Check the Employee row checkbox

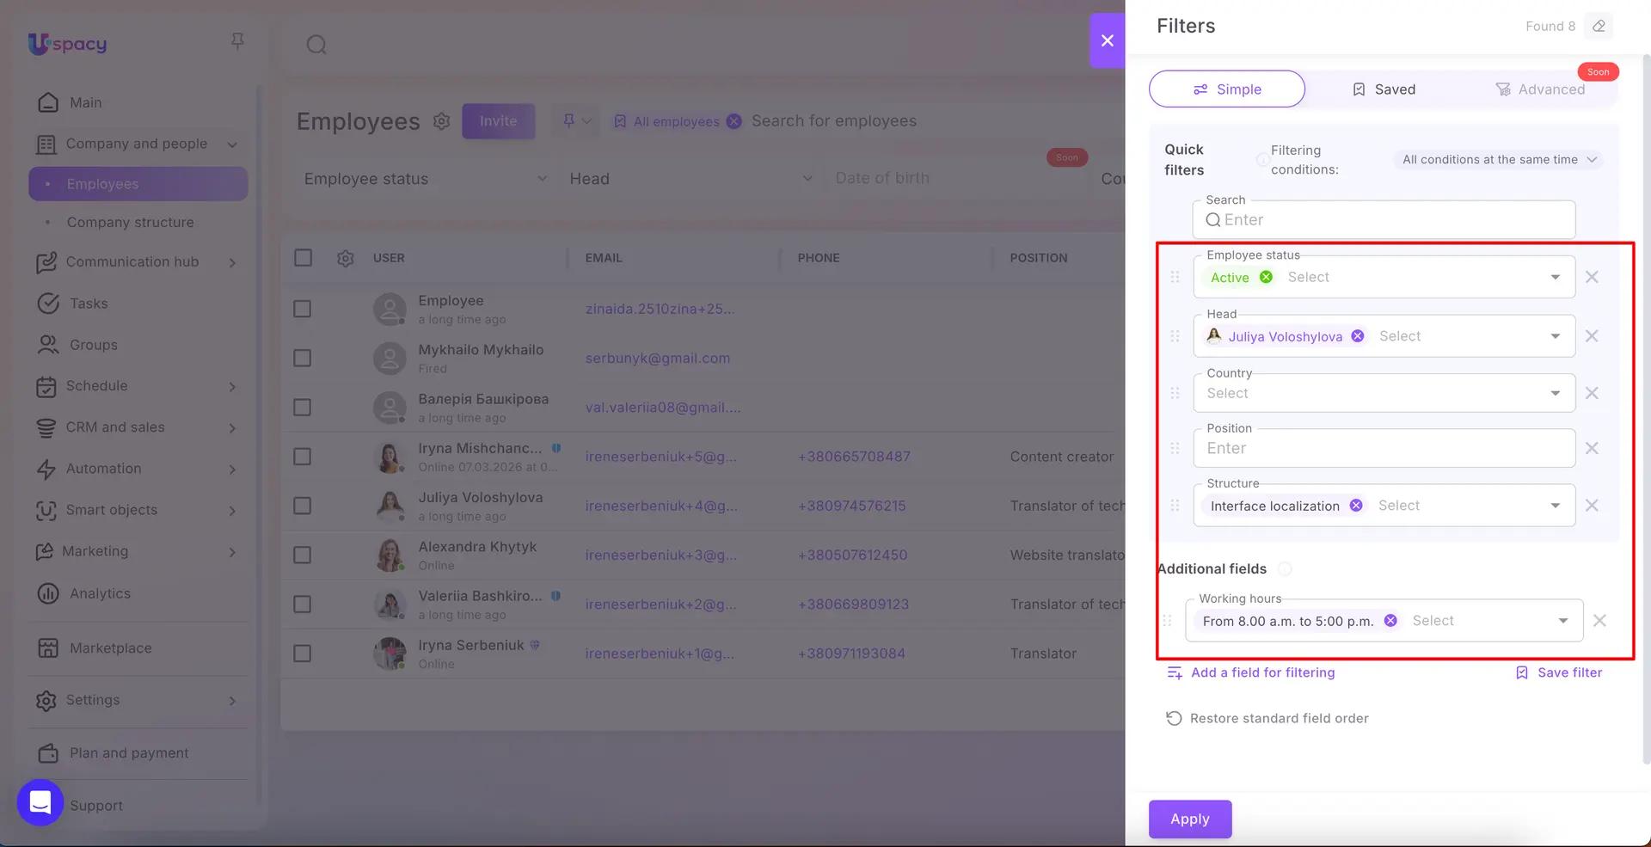302,309
